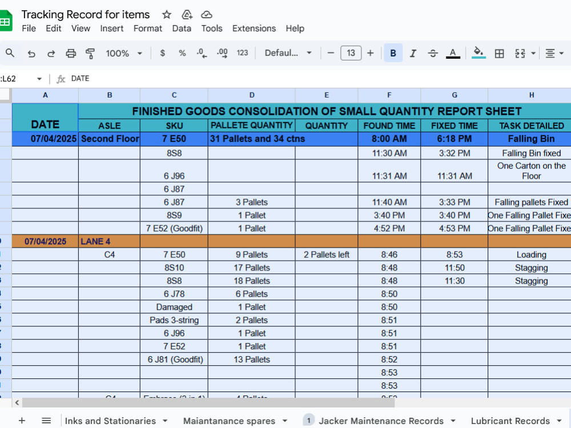Click the select-all corner box

tap(5, 94)
